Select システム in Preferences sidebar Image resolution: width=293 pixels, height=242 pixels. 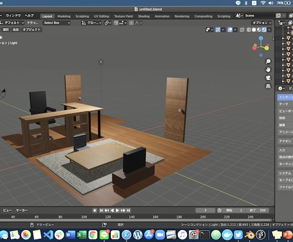click(285, 173)
